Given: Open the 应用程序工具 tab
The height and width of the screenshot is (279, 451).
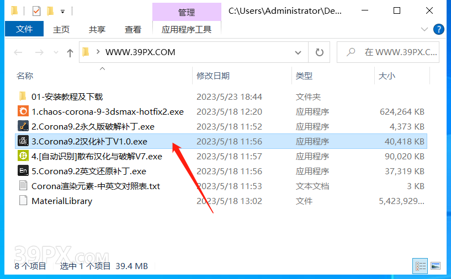Looking at the screenshot, I should click(x=187, y=29).
